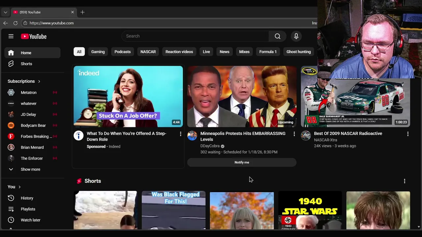Image resolution: width=422 pixels, height=237 pixels.
Task: Select the Podcasts filter chip
Action: 123,52
